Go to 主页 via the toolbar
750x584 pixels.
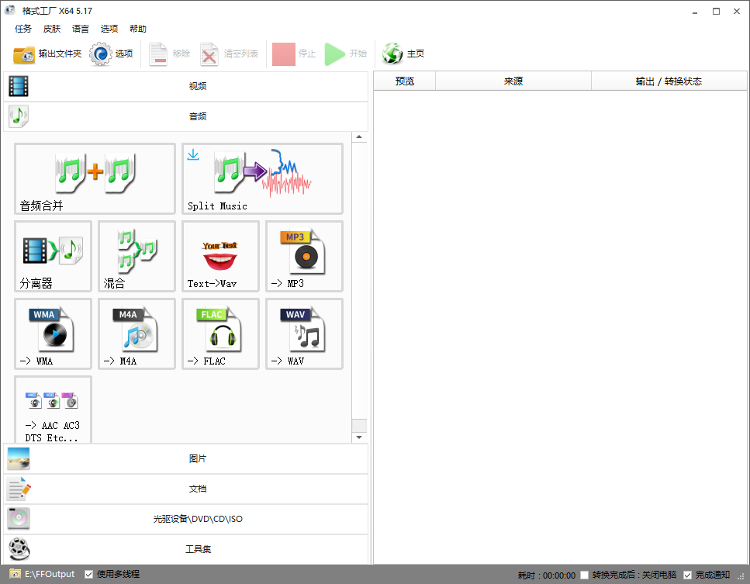pos(404,54)
